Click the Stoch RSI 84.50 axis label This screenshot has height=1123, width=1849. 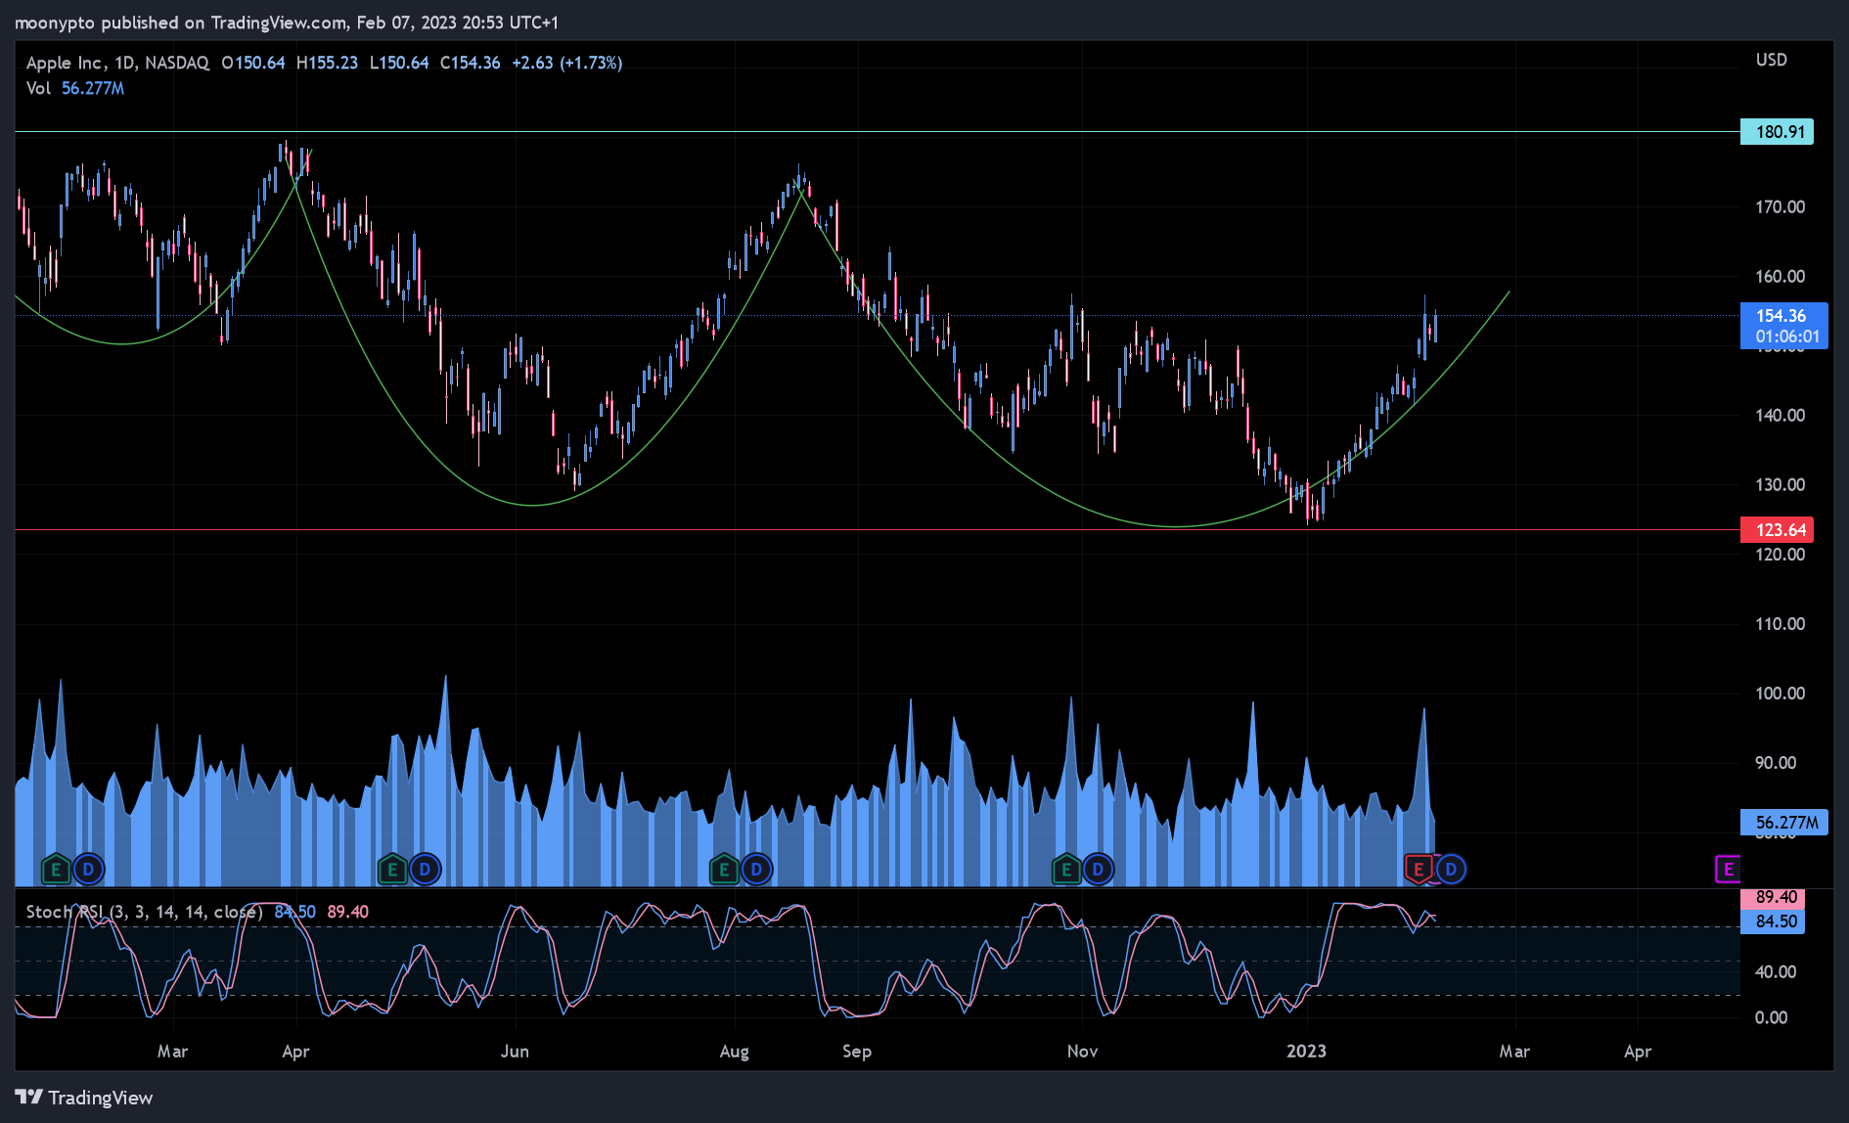1774,921
